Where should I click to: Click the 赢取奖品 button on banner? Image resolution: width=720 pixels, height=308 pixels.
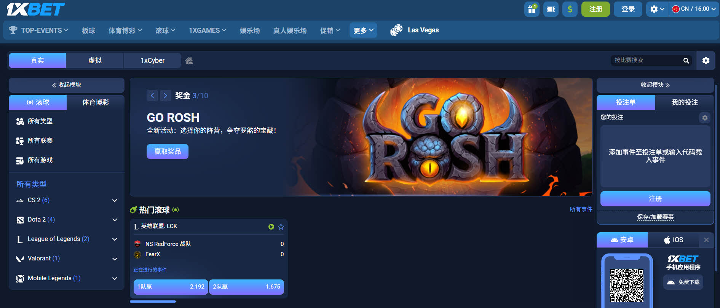tap(168, 152)
